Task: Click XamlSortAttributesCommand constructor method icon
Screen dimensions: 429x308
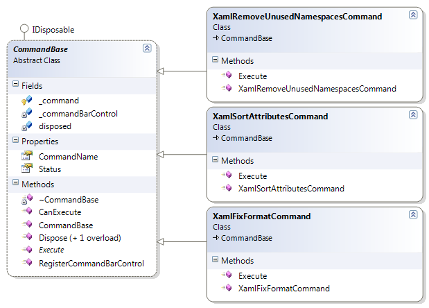Action: [227, 188]
